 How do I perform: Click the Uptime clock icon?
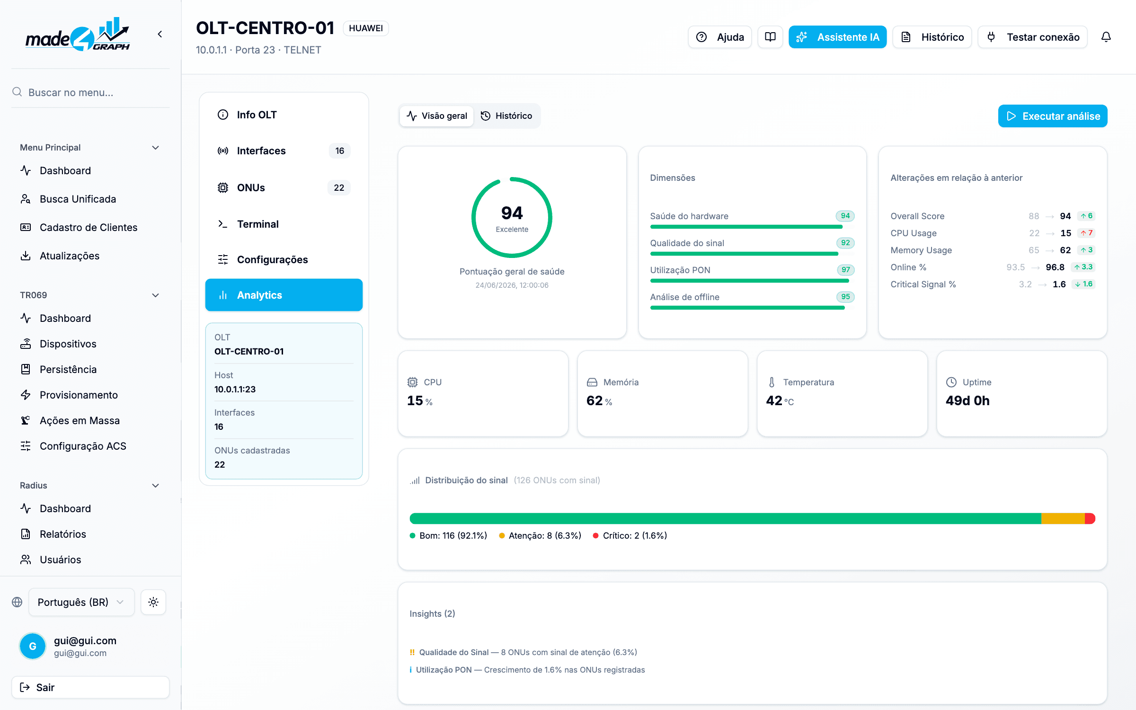(x=951, y=382)
